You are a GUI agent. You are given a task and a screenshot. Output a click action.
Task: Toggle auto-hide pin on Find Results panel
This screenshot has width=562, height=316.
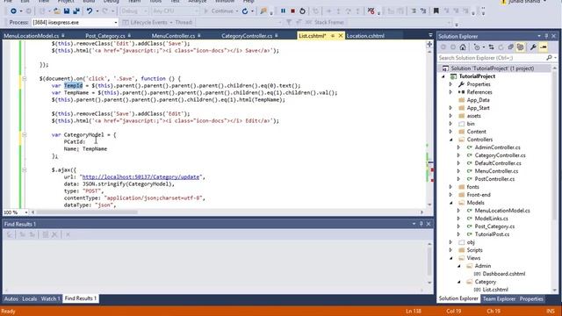coord(421,224)
